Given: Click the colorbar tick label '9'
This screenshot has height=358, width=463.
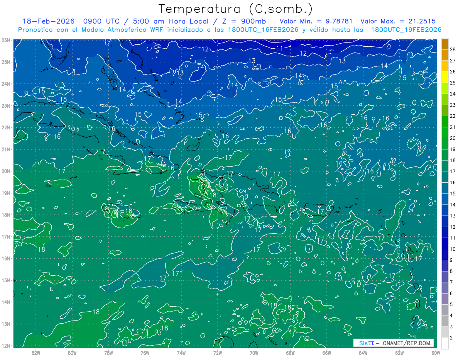Looking at the screenshot, I should (x=451, y=260).
